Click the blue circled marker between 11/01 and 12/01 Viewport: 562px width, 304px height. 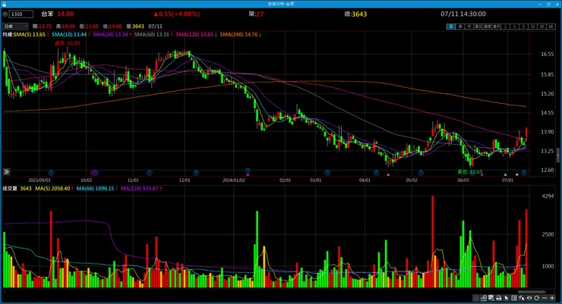(x=150, y=173)
